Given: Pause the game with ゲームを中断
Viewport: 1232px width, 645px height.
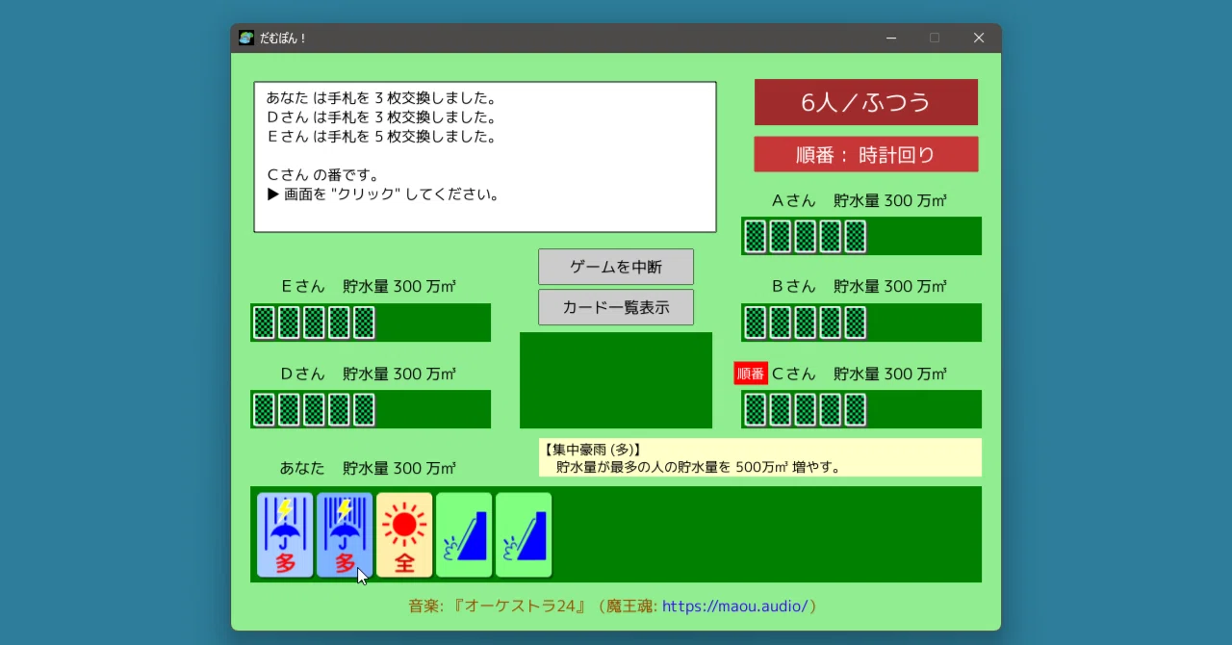Looking at the screenshot, I should [616, 267].
